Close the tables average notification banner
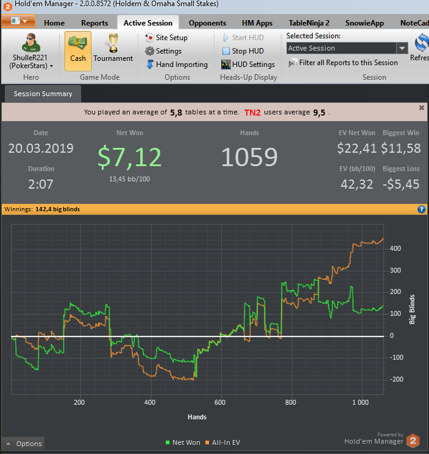Image resolution: width=429 pixels, height=454 pixels. click(x=421, y=108)
